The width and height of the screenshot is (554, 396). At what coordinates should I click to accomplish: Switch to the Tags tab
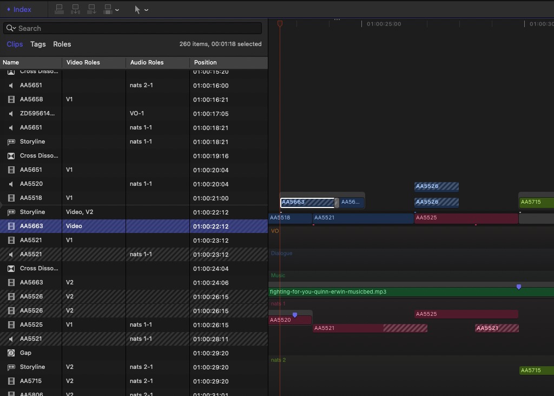[x=38, y=44]
